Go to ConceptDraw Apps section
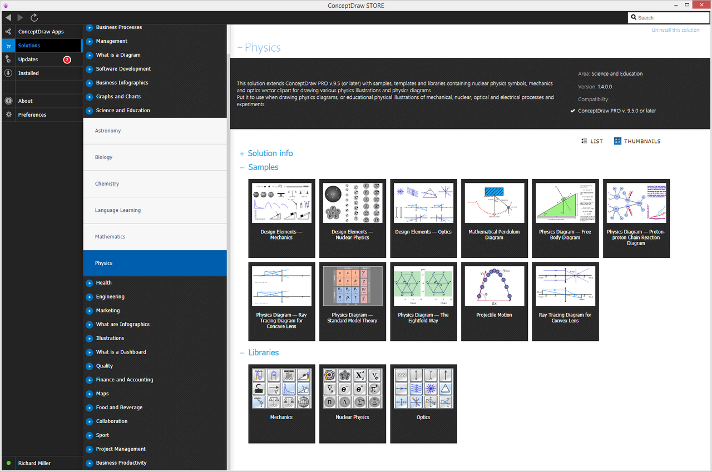The width and height of the screenshot is (712, 472). tap(41, 32)
